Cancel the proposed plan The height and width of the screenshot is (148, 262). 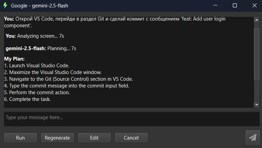(131, 138)
